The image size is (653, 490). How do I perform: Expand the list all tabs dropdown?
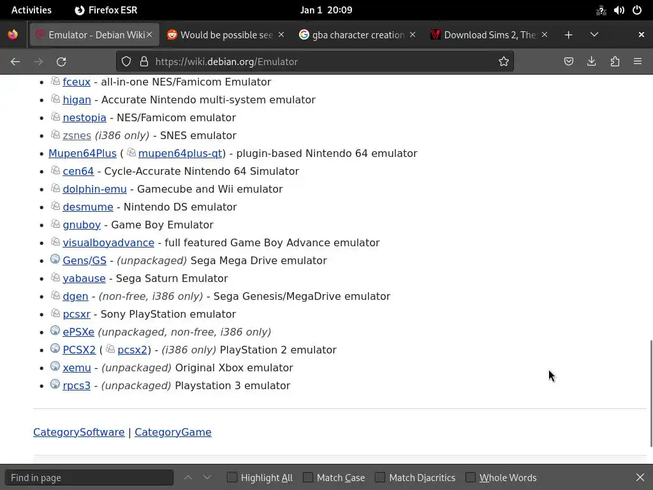[x=594, y=35]
